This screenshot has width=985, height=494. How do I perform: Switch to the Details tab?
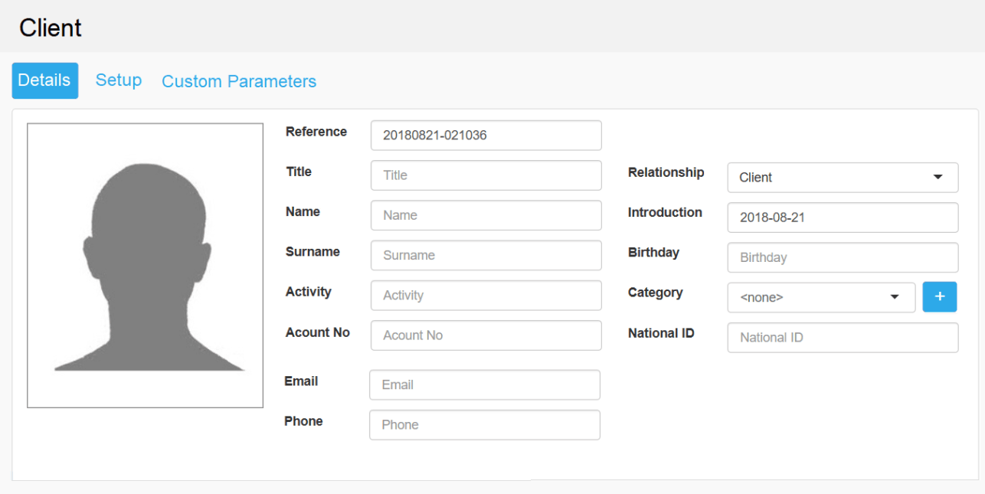point(44,80)
